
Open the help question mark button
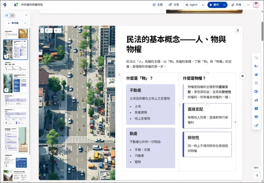[x=257, y=176]
